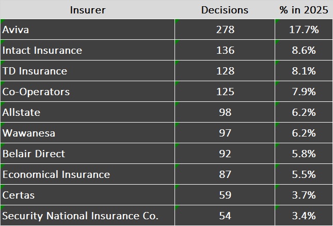Image resolution: width=333 pixels, height=226 pixels.
Task: Select the Aviva cell
Action: click(x=87, y=30)
